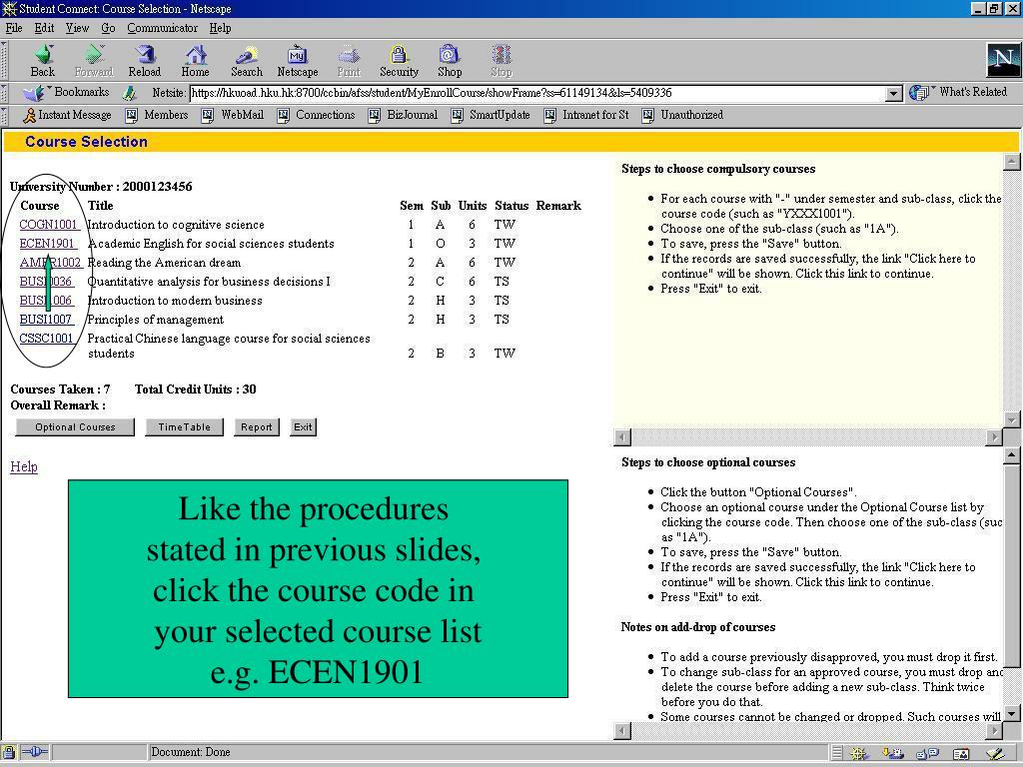
Task: Open the Search toolbar icon
Action: pyautogui.click(x=246, y=61)
